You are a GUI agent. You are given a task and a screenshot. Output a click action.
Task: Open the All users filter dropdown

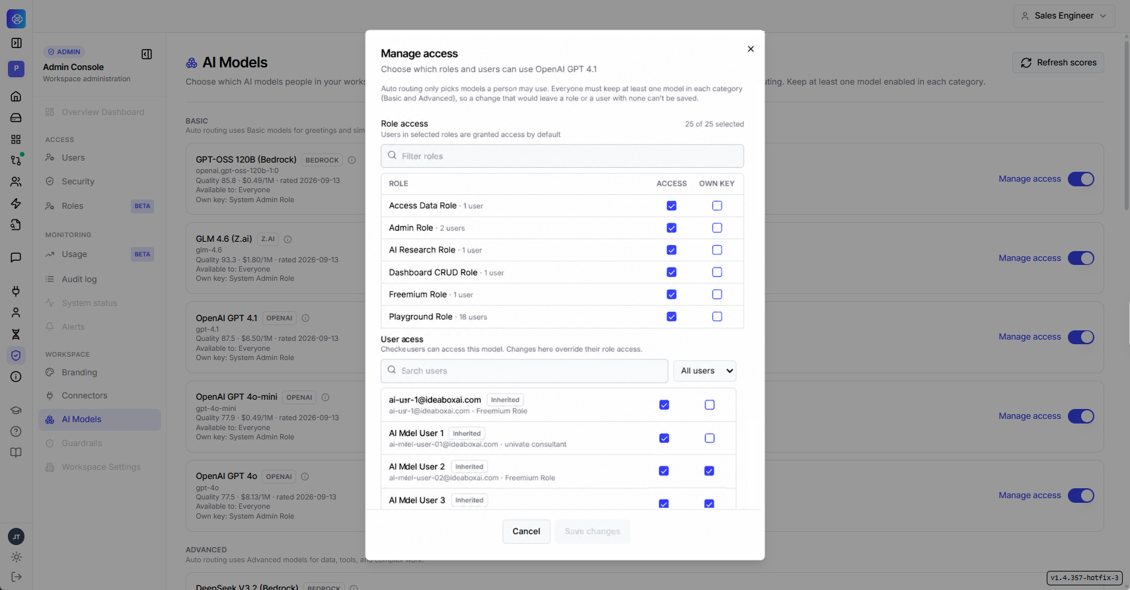click(x=705, y=371)
